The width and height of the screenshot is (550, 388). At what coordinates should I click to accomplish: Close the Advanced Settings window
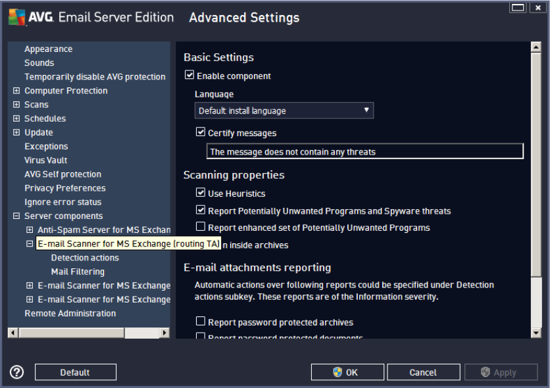tap(537, 7)
